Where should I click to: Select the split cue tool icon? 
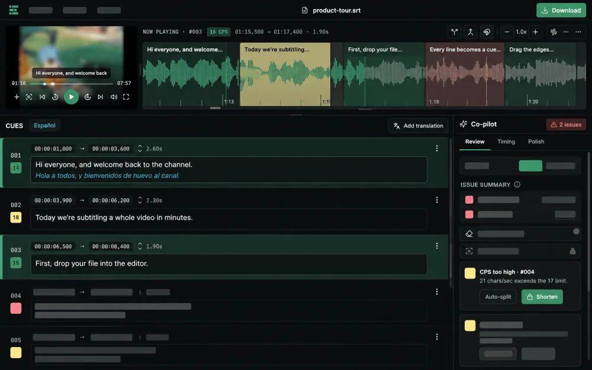click(454, 32)
